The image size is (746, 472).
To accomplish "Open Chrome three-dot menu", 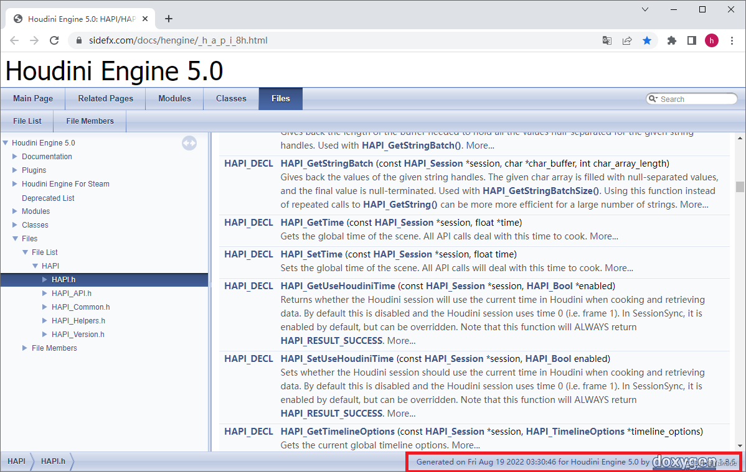I will coord(732,40).
